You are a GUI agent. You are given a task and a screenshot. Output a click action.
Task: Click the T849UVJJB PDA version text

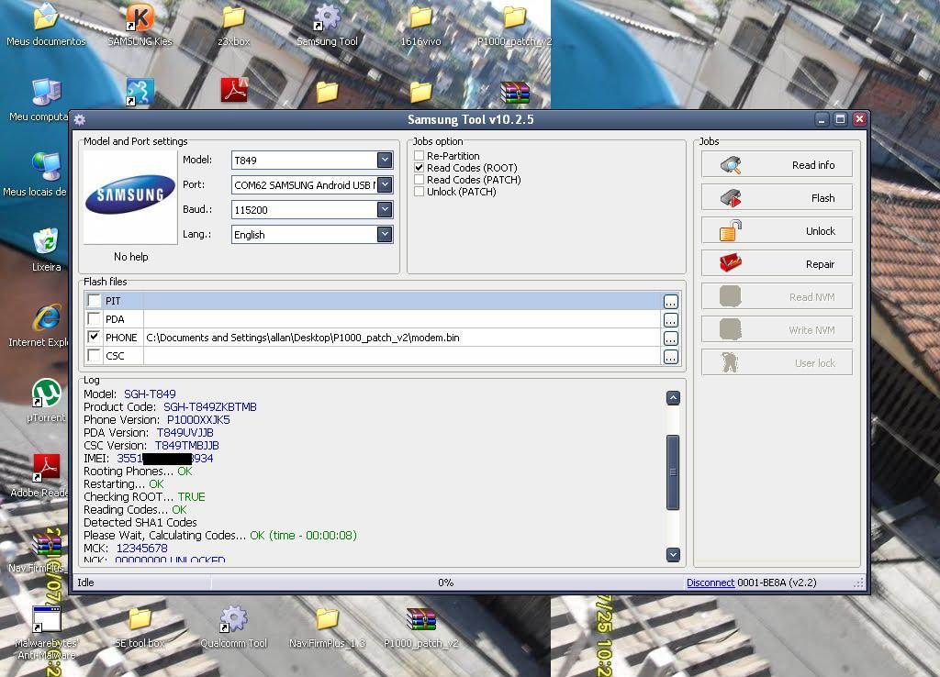click(185, 433)
